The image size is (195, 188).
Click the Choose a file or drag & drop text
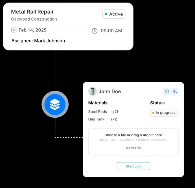click(133, 135)
